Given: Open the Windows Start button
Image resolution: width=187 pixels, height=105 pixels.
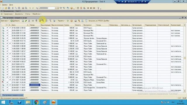Looking at the screenshot, I should 3,102.
